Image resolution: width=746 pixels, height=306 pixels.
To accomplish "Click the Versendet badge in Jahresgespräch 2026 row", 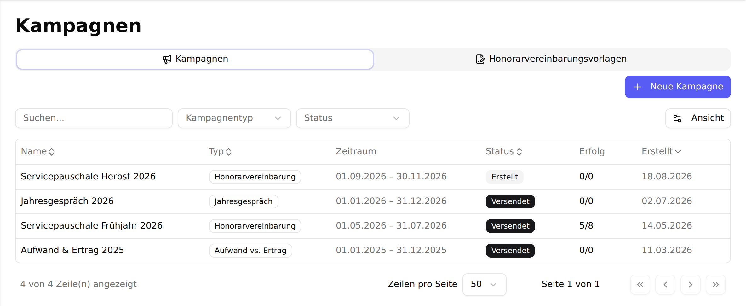I will tap(510, 201).
